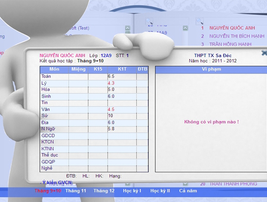Switch to Tháng 11 tab
This screenshot has height=202, width=267.
pos(76,191)
